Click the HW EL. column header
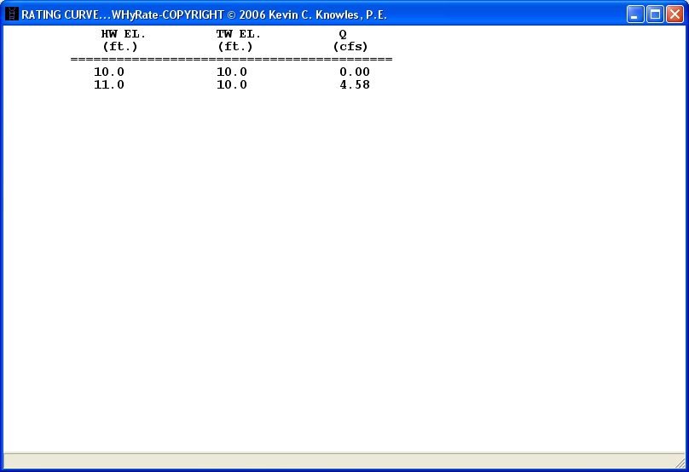 click(x=123, y=34)
